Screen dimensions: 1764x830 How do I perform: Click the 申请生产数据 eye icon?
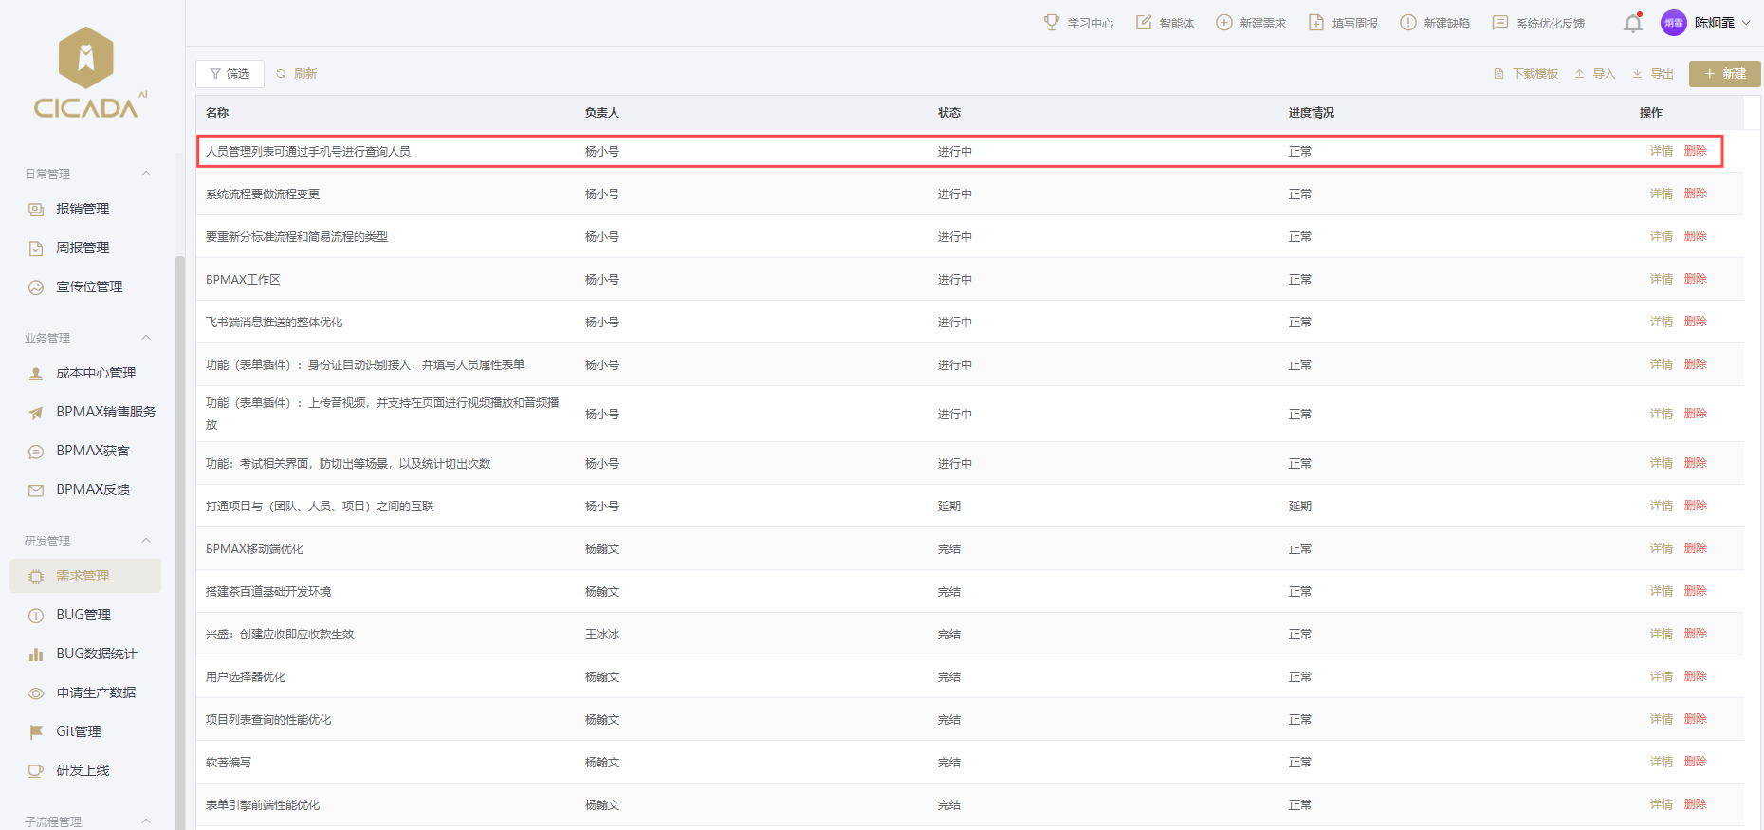coord(36,693)
